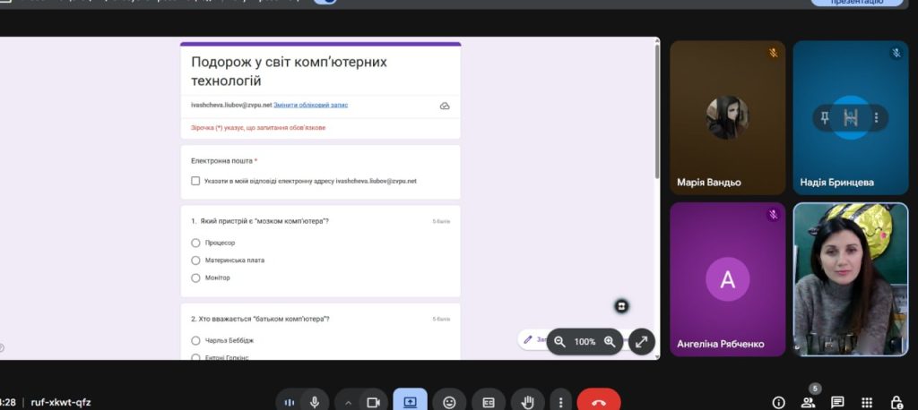Expand camera options with the up chevron

click(348, 402)
